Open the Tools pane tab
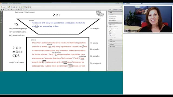 pyautogui.click(x=110, y=9)
